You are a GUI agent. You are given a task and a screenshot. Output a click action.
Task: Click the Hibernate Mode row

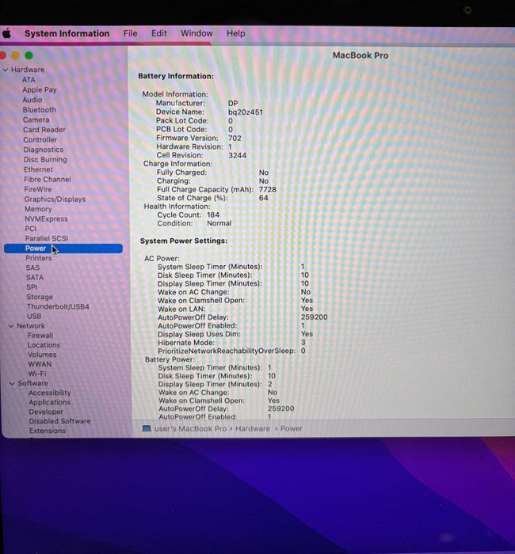[231, 343]
